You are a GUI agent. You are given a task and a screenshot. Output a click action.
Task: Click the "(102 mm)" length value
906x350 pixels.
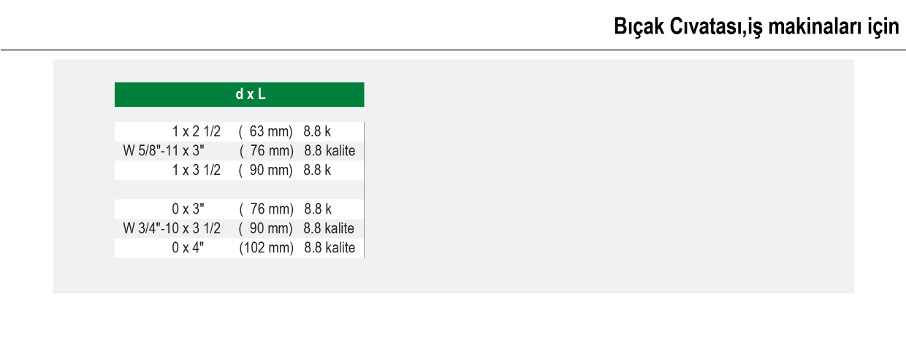point(266,248)
